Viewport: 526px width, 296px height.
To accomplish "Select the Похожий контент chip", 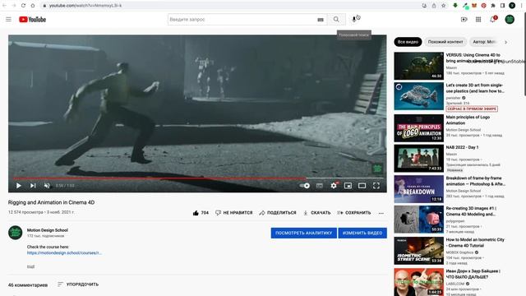I will coord(445,42).
